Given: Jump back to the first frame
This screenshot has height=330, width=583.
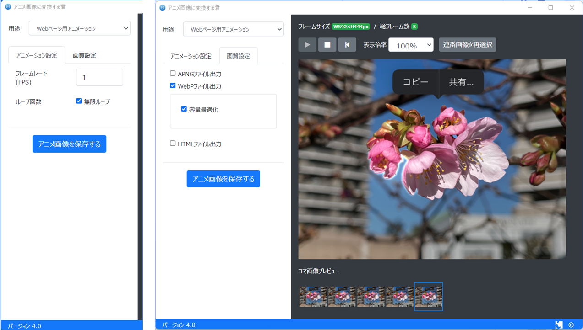Looking at the screenshot, I should click(346, 44).
